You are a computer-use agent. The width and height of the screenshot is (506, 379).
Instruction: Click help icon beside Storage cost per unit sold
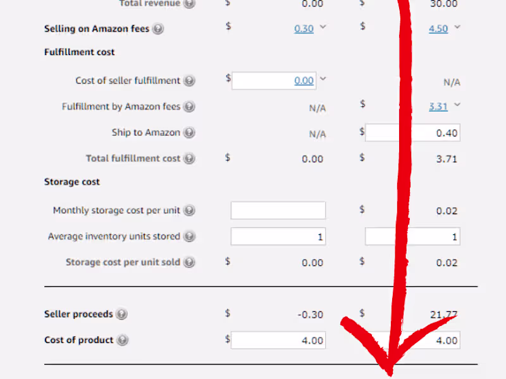pos(189,262)
